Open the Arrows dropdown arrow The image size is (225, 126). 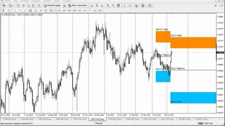(x=54, y=10)
